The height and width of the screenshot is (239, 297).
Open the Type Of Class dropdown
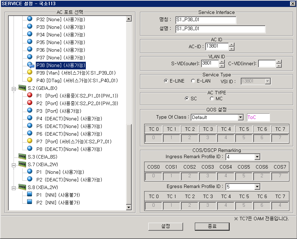[x=241, y=118]
